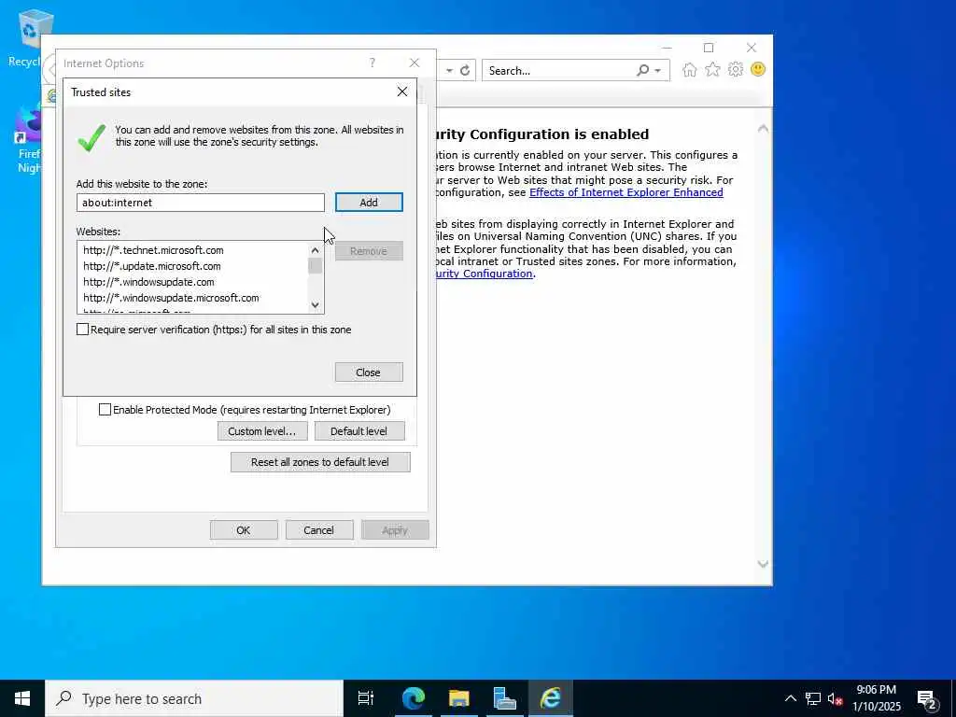
Task: Click Reset all zones to default level
Action: (320, 462)
